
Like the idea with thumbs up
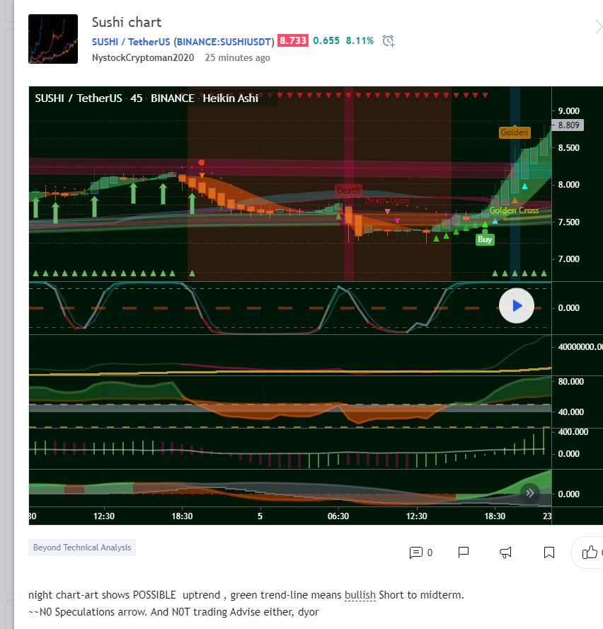click(590, 552)
